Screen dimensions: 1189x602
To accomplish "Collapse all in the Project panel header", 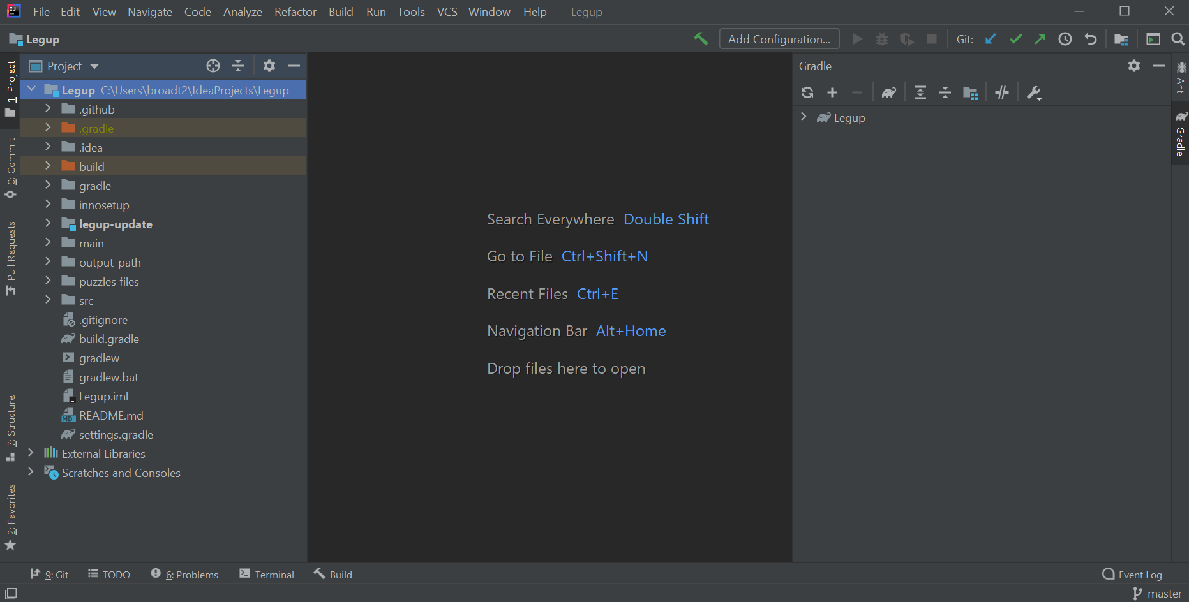I will tap(238, 66).
